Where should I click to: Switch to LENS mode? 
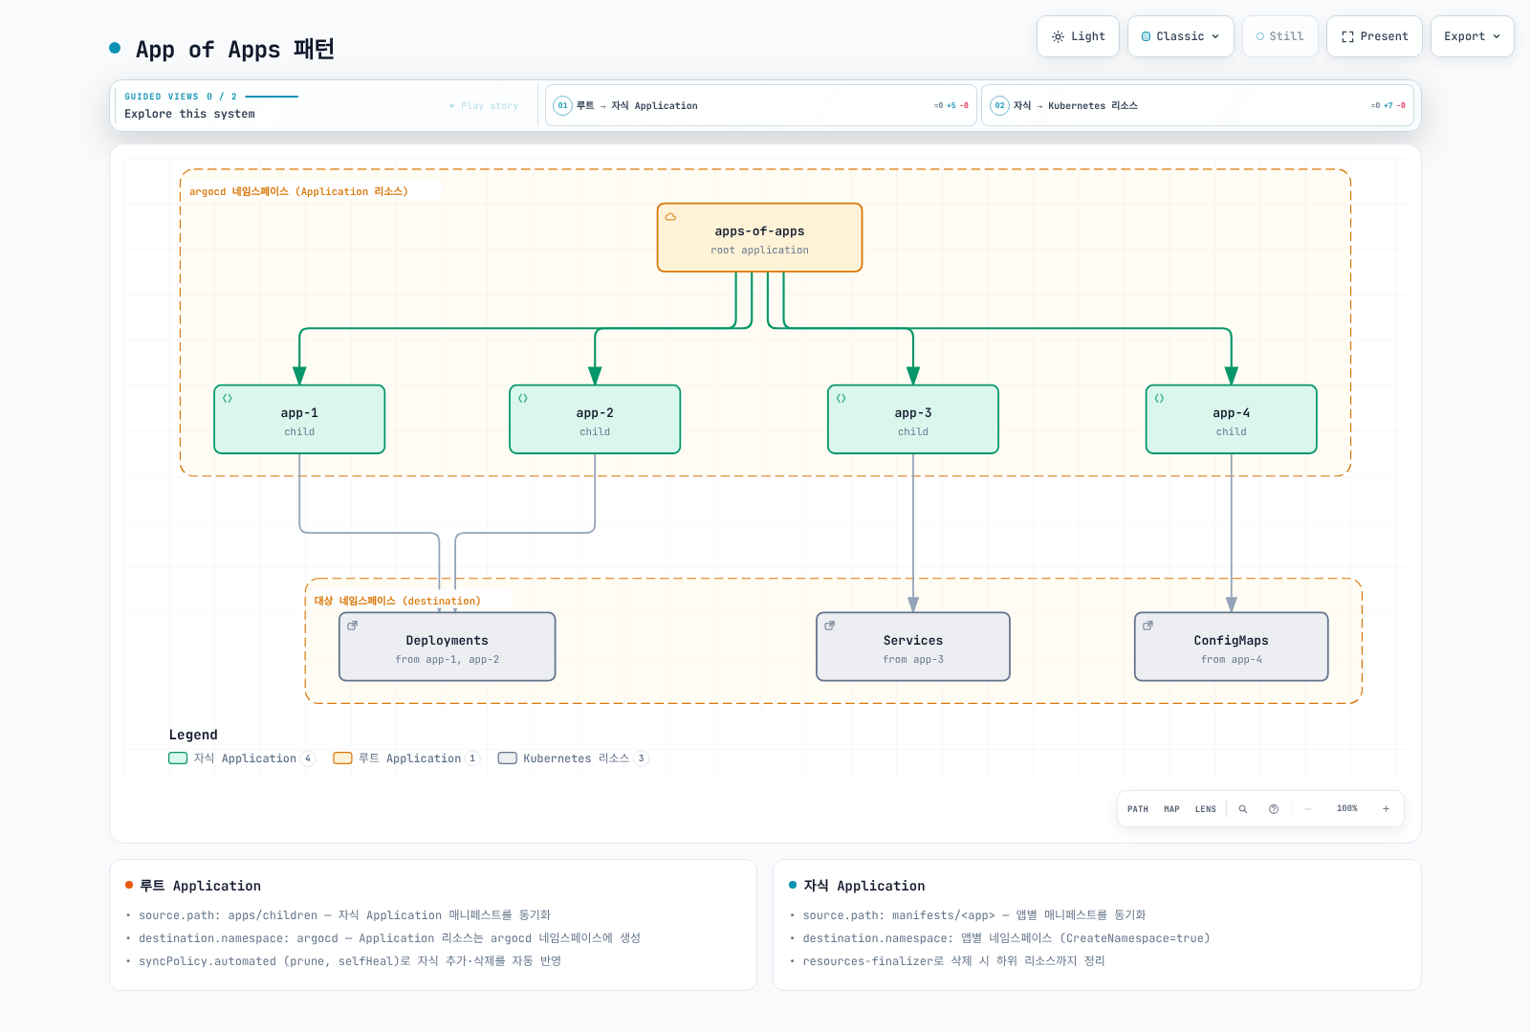[1206, 809]
